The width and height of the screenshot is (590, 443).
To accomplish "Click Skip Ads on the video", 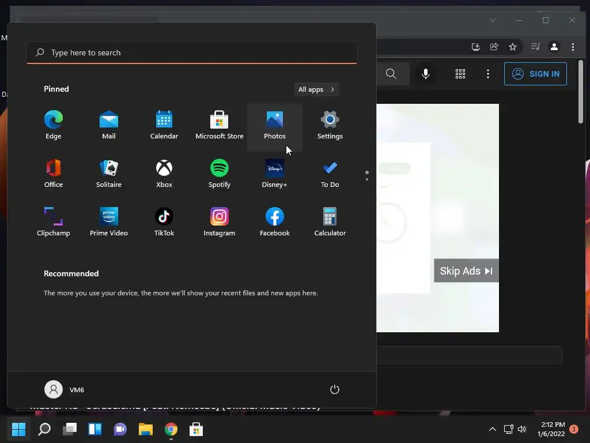I will pos(466,271).
